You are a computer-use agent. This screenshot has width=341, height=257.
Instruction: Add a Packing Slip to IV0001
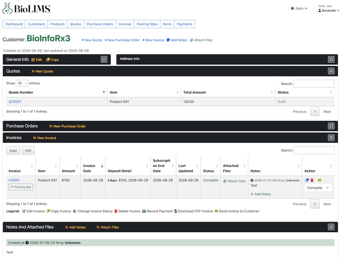(21, 187)
